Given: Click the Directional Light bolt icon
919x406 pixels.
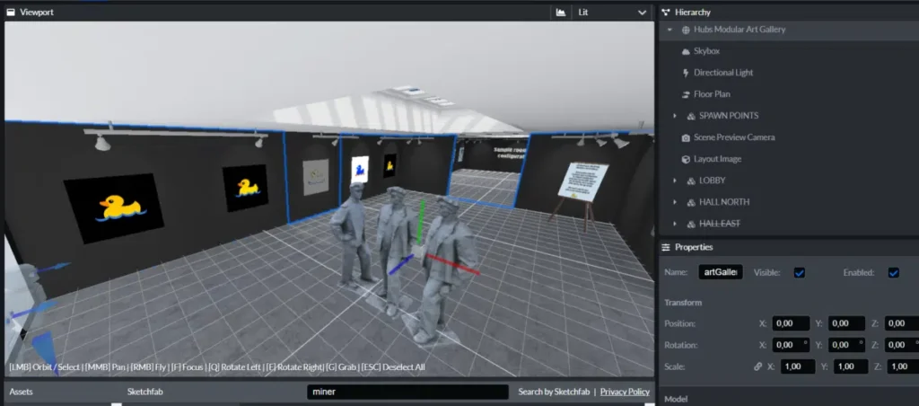Looking at the screenshot, I should [687, 73].
